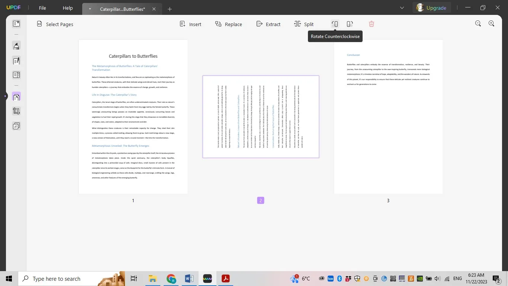Click Split in the toolbar
The width and height of the screenshot is (508, 286).
point(304,24)
